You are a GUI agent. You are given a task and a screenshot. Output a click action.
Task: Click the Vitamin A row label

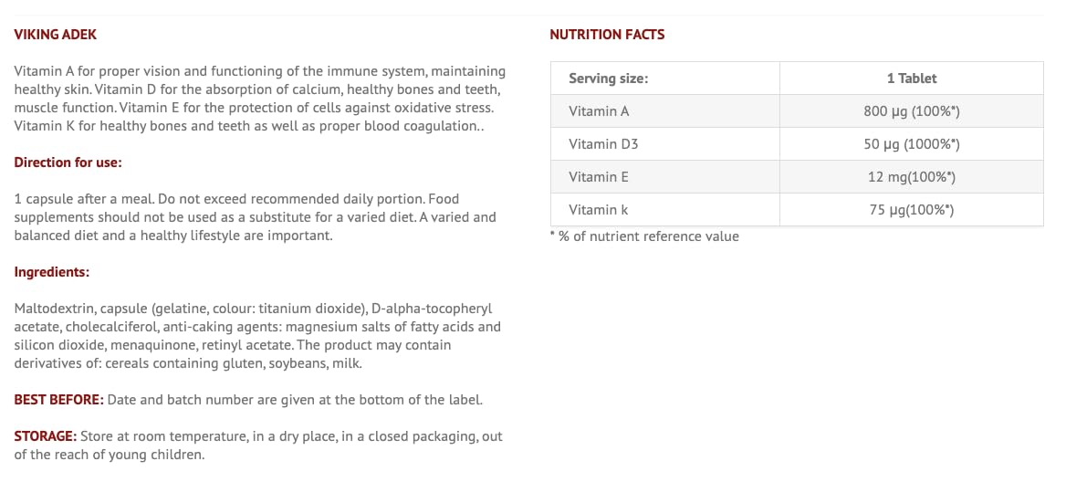point(599,111)
